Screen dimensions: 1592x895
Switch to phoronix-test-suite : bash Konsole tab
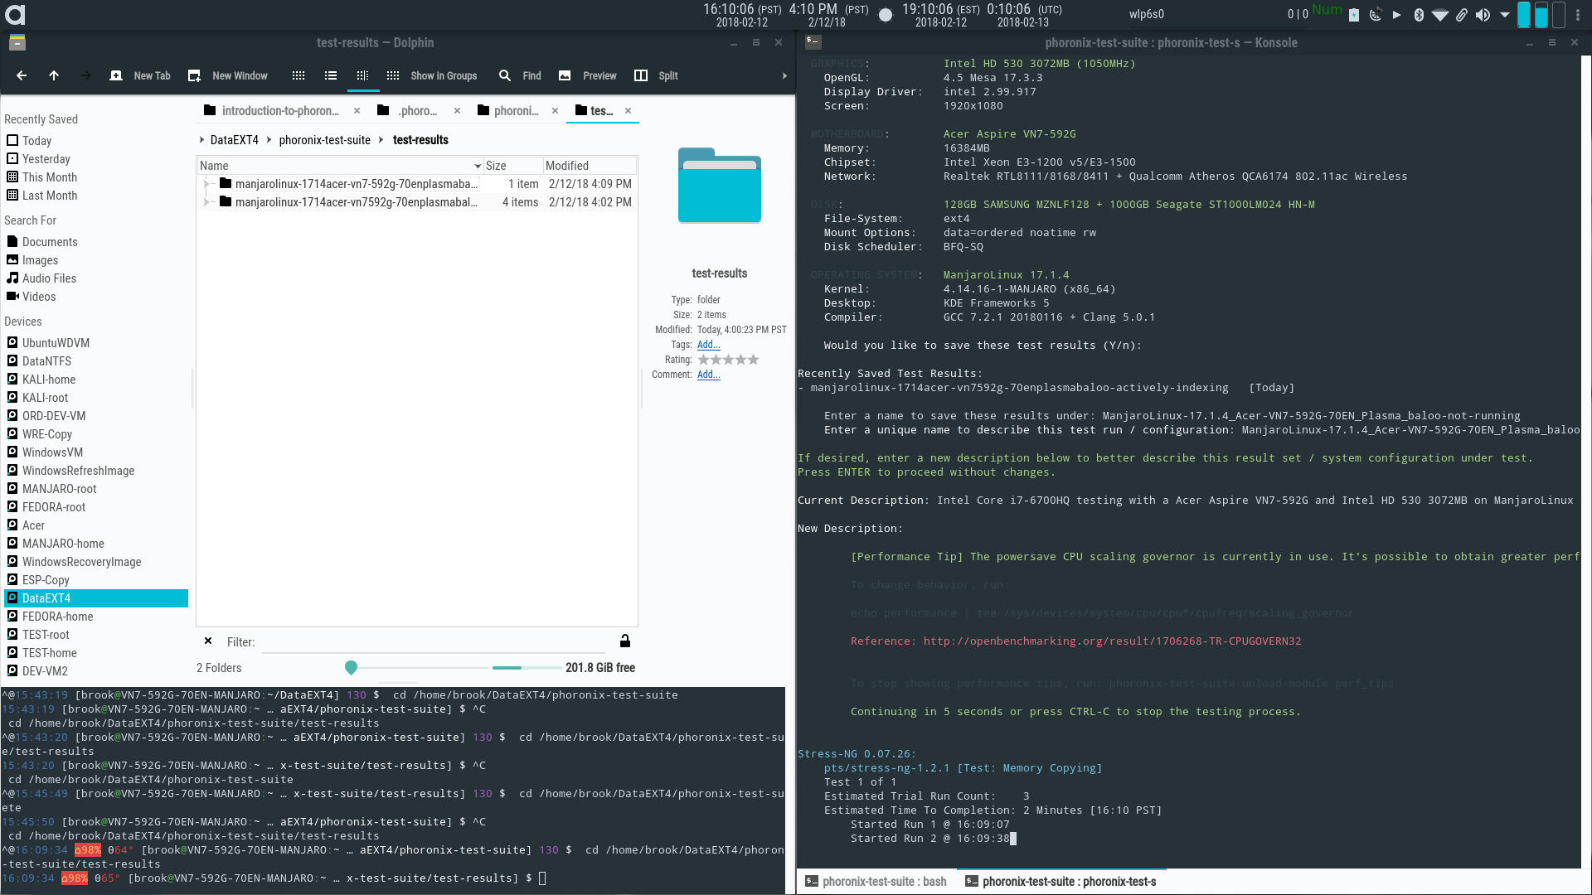876,882
